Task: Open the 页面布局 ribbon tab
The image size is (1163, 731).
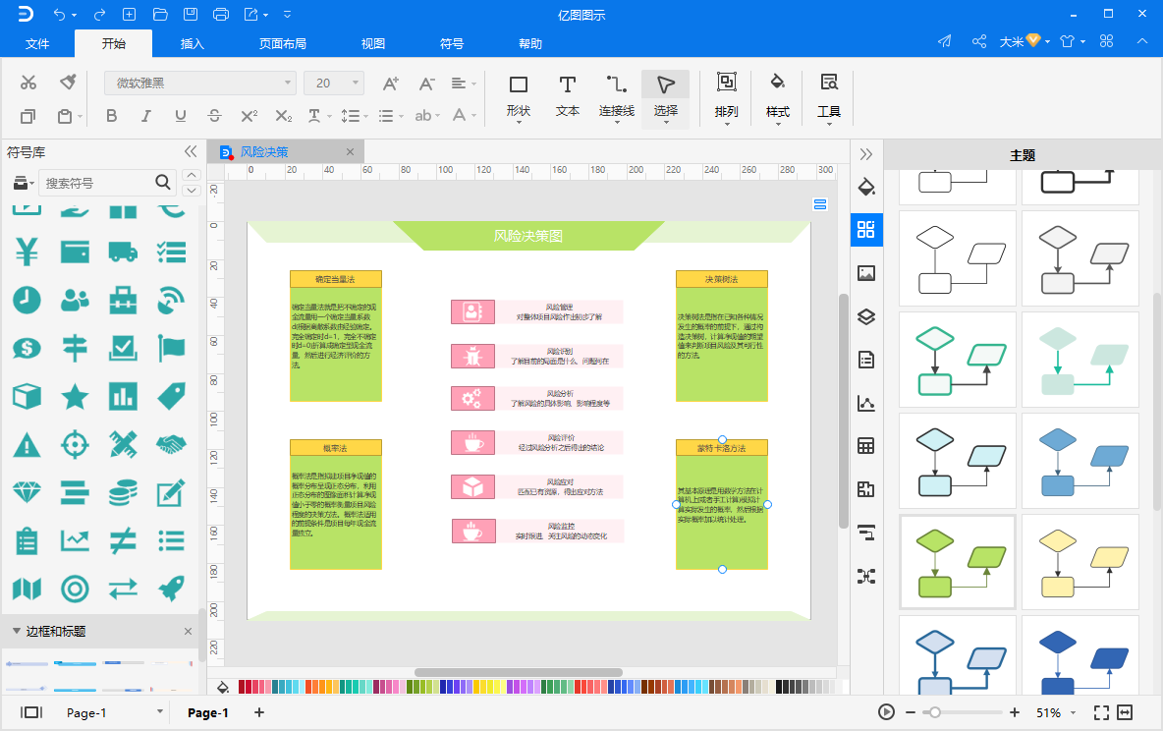Action: (283, 44)
